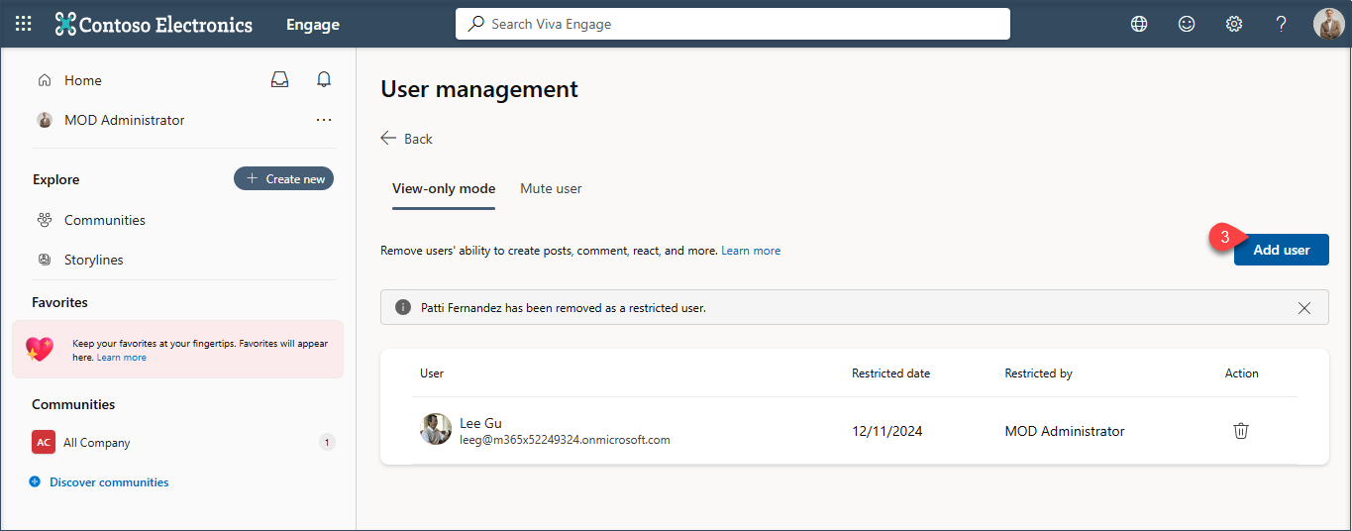Screen dimensions: 1352x531
Task: Click the globe network icon in header
Action: pyautogui.click(x=1139, y=24)
